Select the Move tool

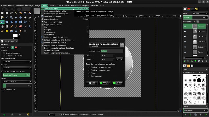coord(21,17)
